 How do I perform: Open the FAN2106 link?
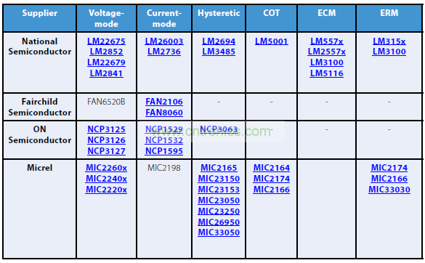click(164, 102)
